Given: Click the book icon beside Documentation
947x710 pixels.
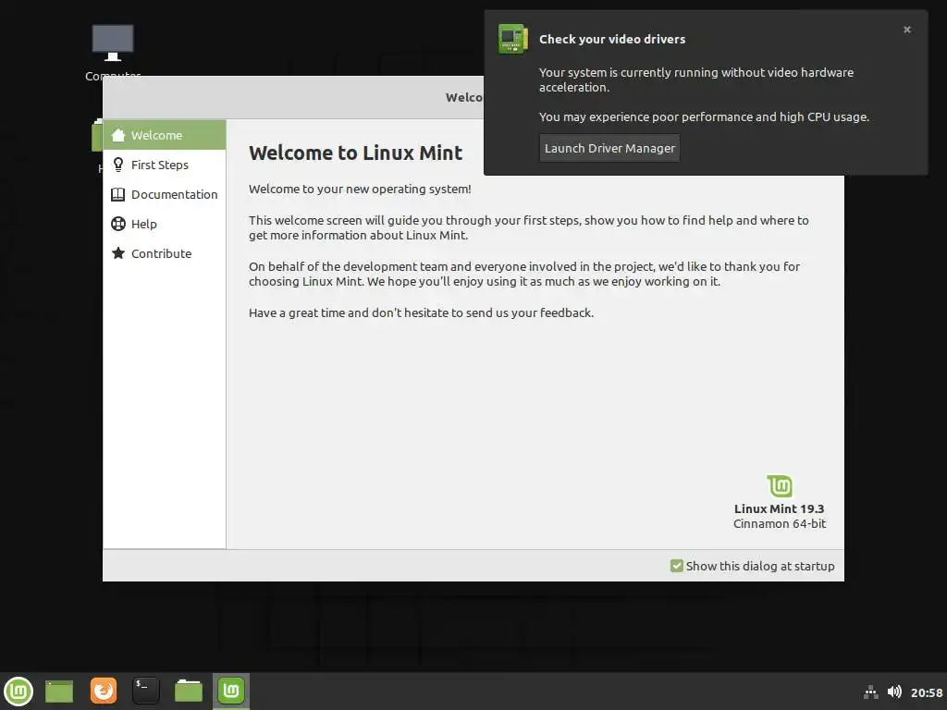Looking at the screenshot, I should coord(118,194).
